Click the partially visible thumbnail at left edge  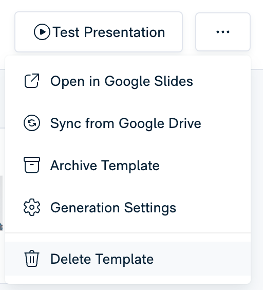pyautogui.click(x=1, y=203)
